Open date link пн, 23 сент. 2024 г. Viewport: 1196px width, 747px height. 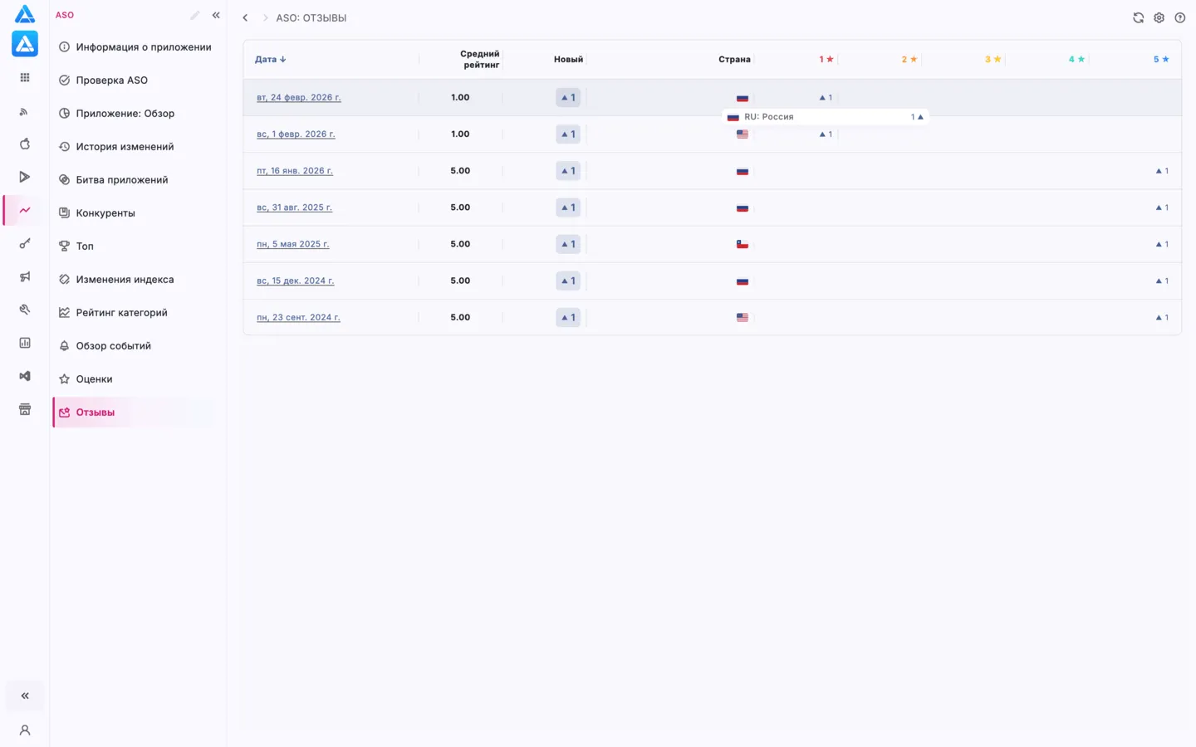coord(298,317)
